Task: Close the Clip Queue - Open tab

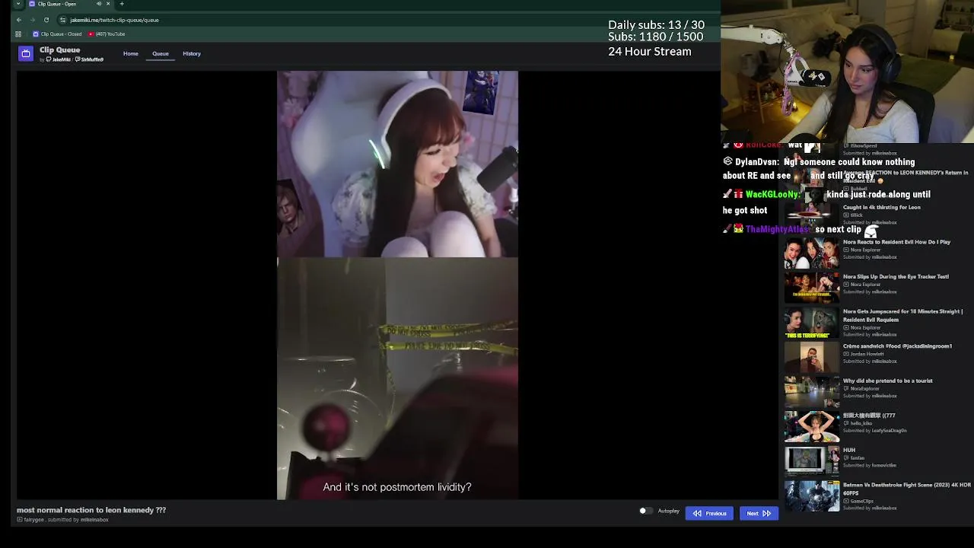Action: click(x=107, y=4)
